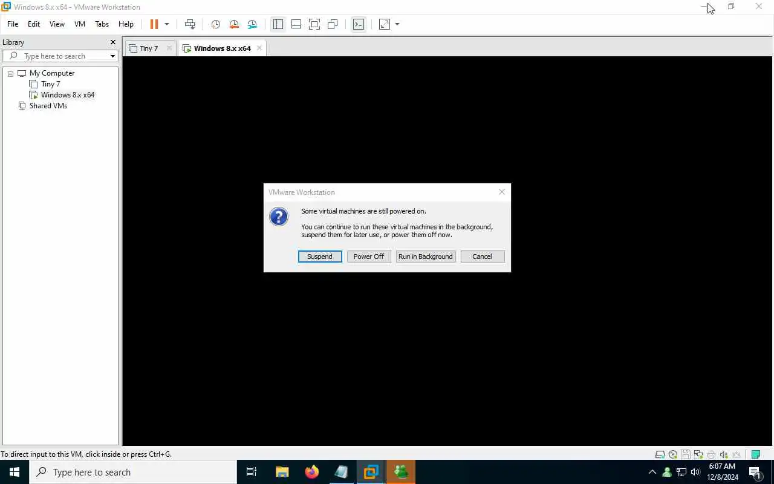This screenshot has width=774, height=484.
Task: Click the VMware Workstation taskbar icon
Action: tap(371, 472)
